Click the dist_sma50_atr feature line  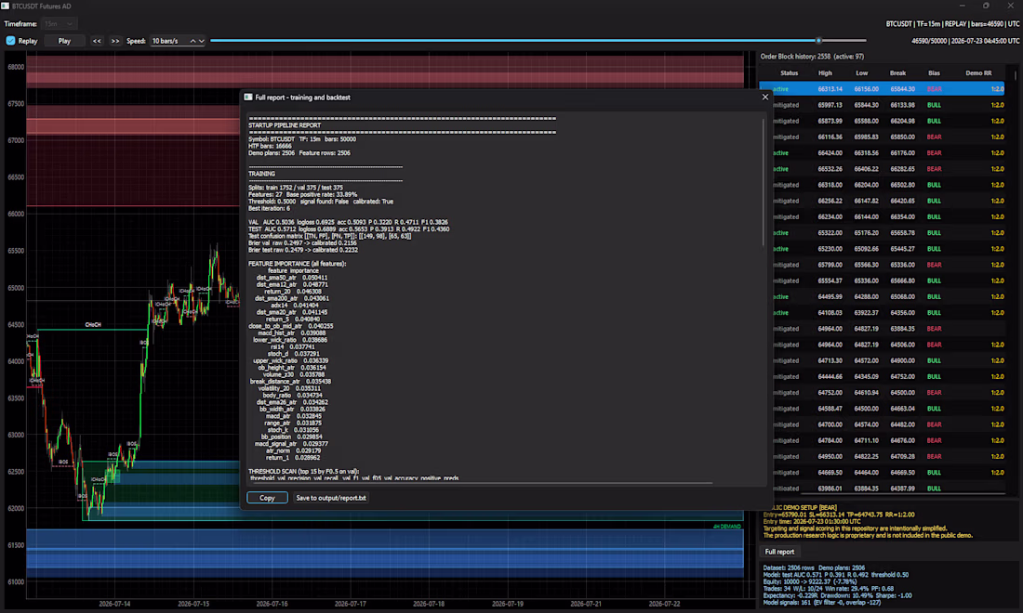click(x=292, y=278)
